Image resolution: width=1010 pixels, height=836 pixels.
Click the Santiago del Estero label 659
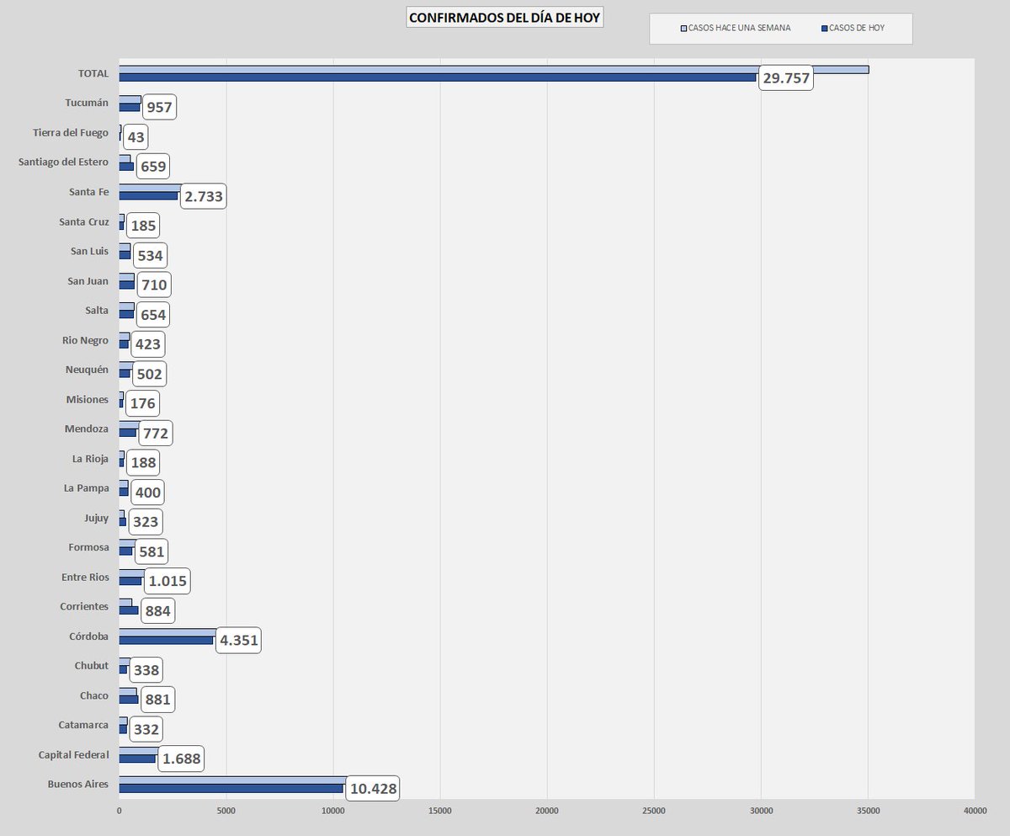153,167
